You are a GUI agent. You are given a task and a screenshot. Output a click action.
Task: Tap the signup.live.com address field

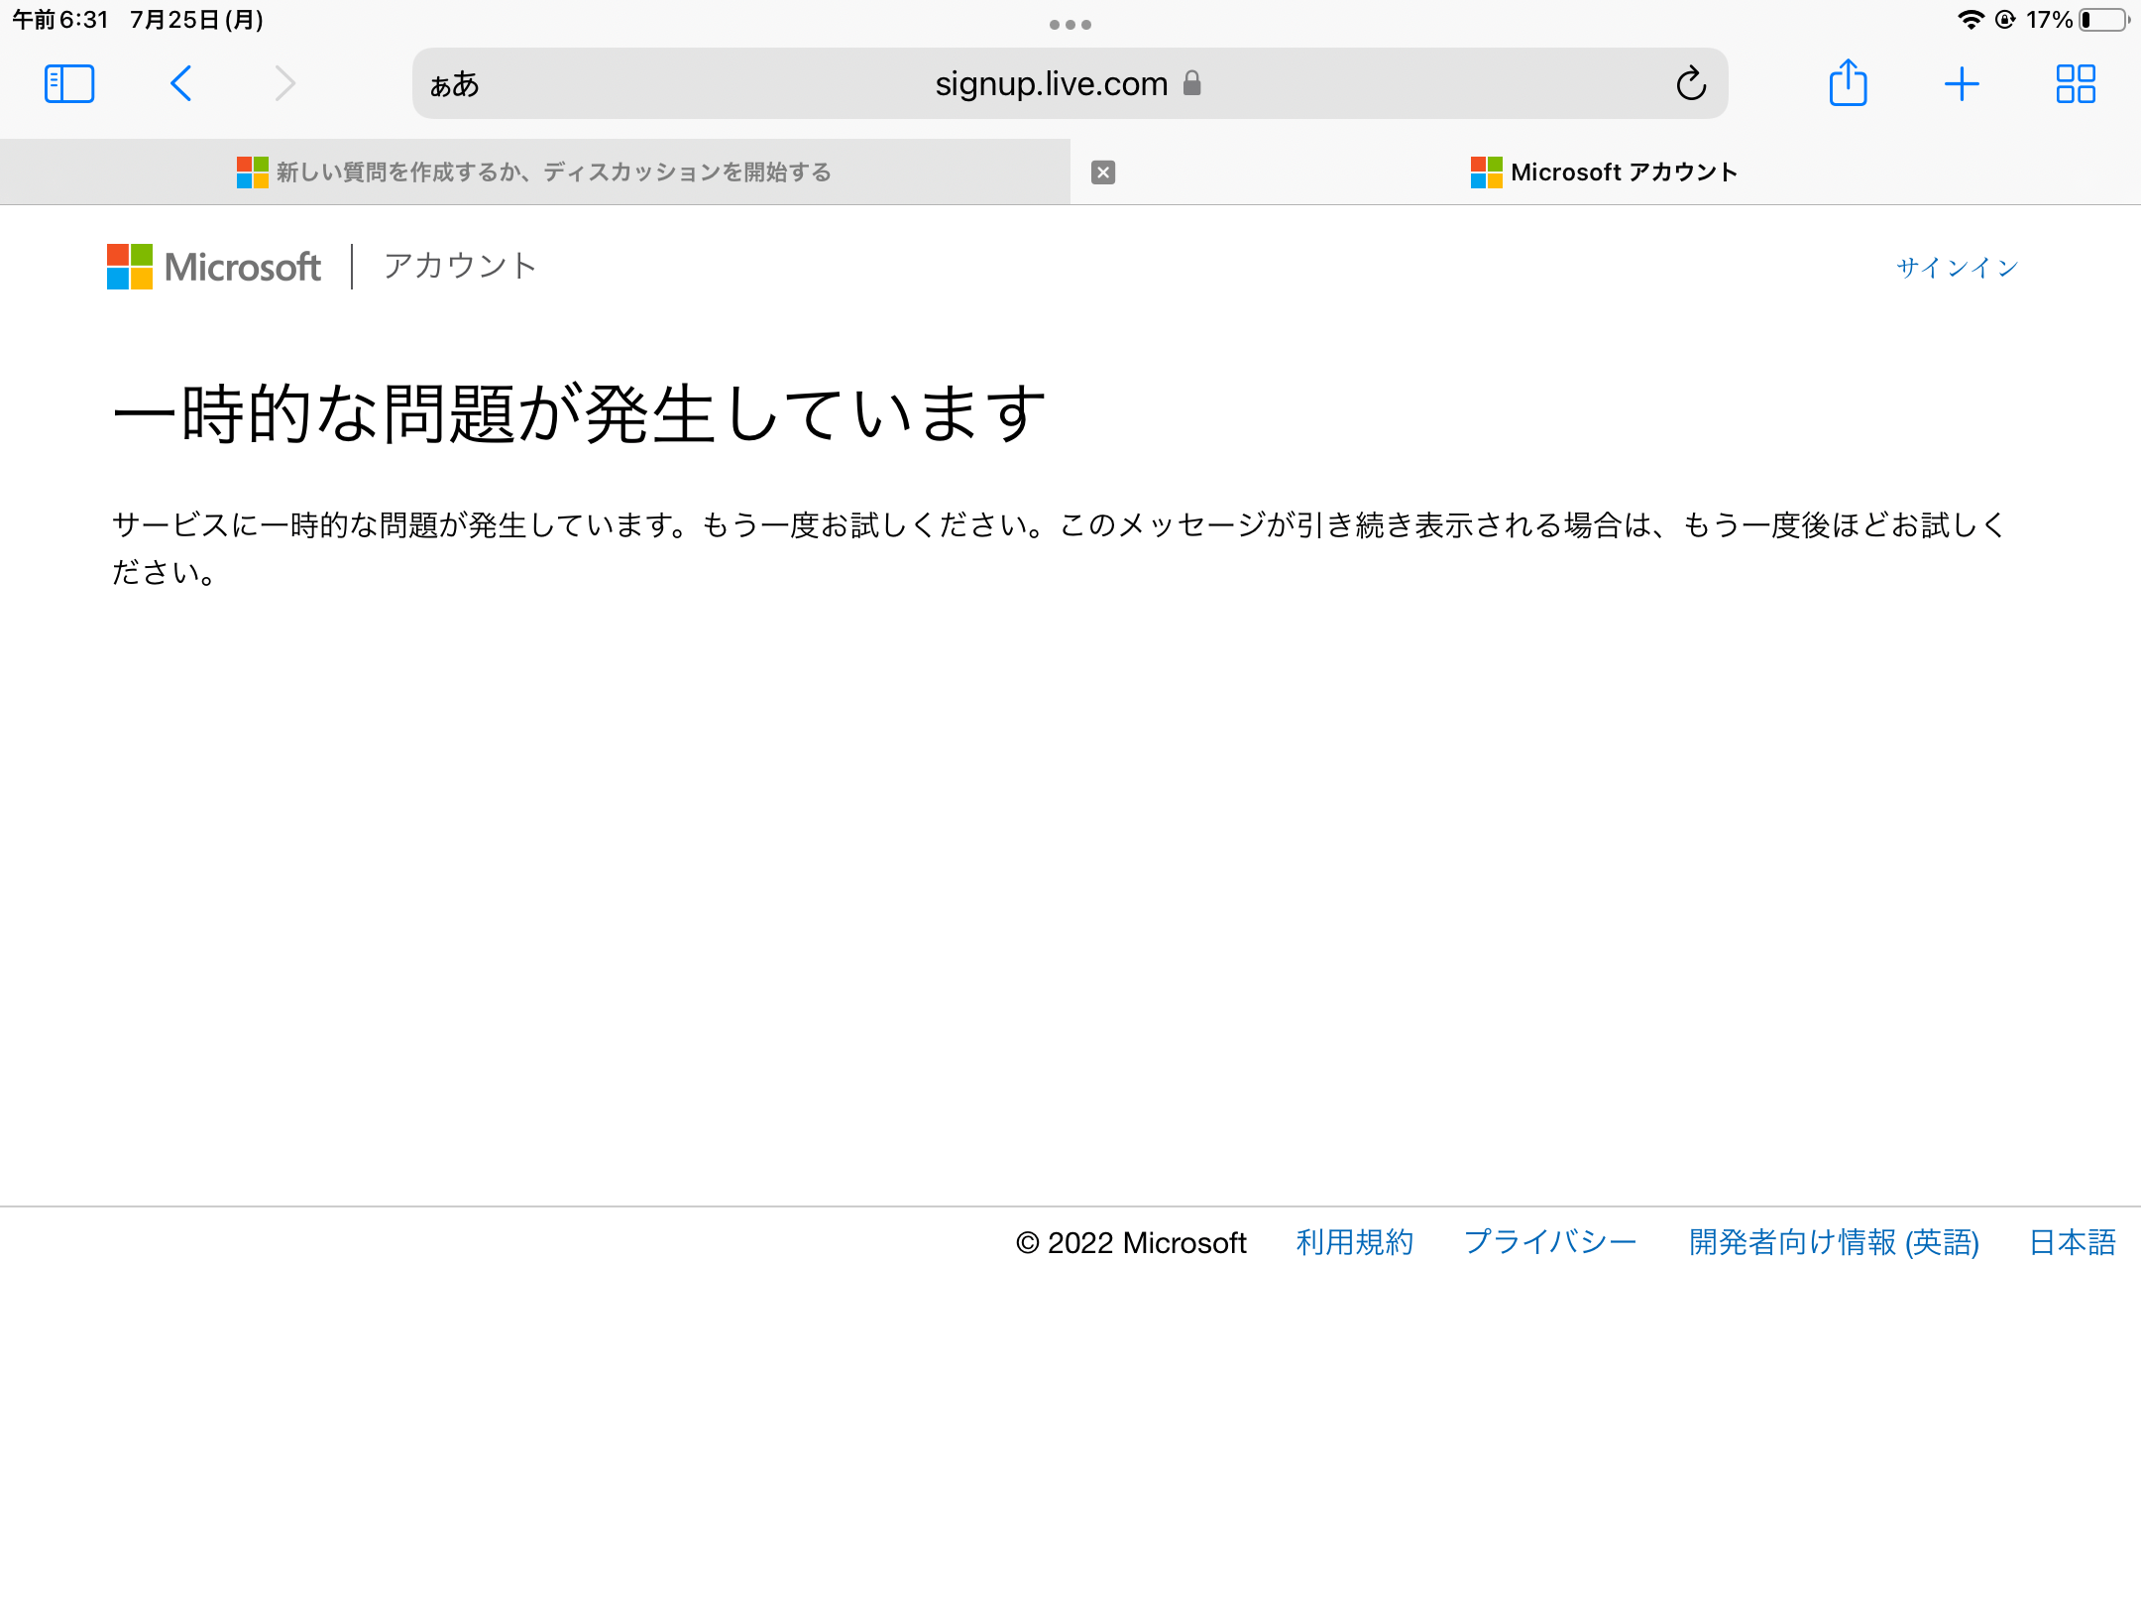[x=1051, y=84]
